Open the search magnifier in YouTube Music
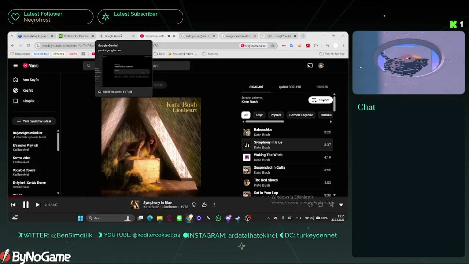 (x=89, y=66)
